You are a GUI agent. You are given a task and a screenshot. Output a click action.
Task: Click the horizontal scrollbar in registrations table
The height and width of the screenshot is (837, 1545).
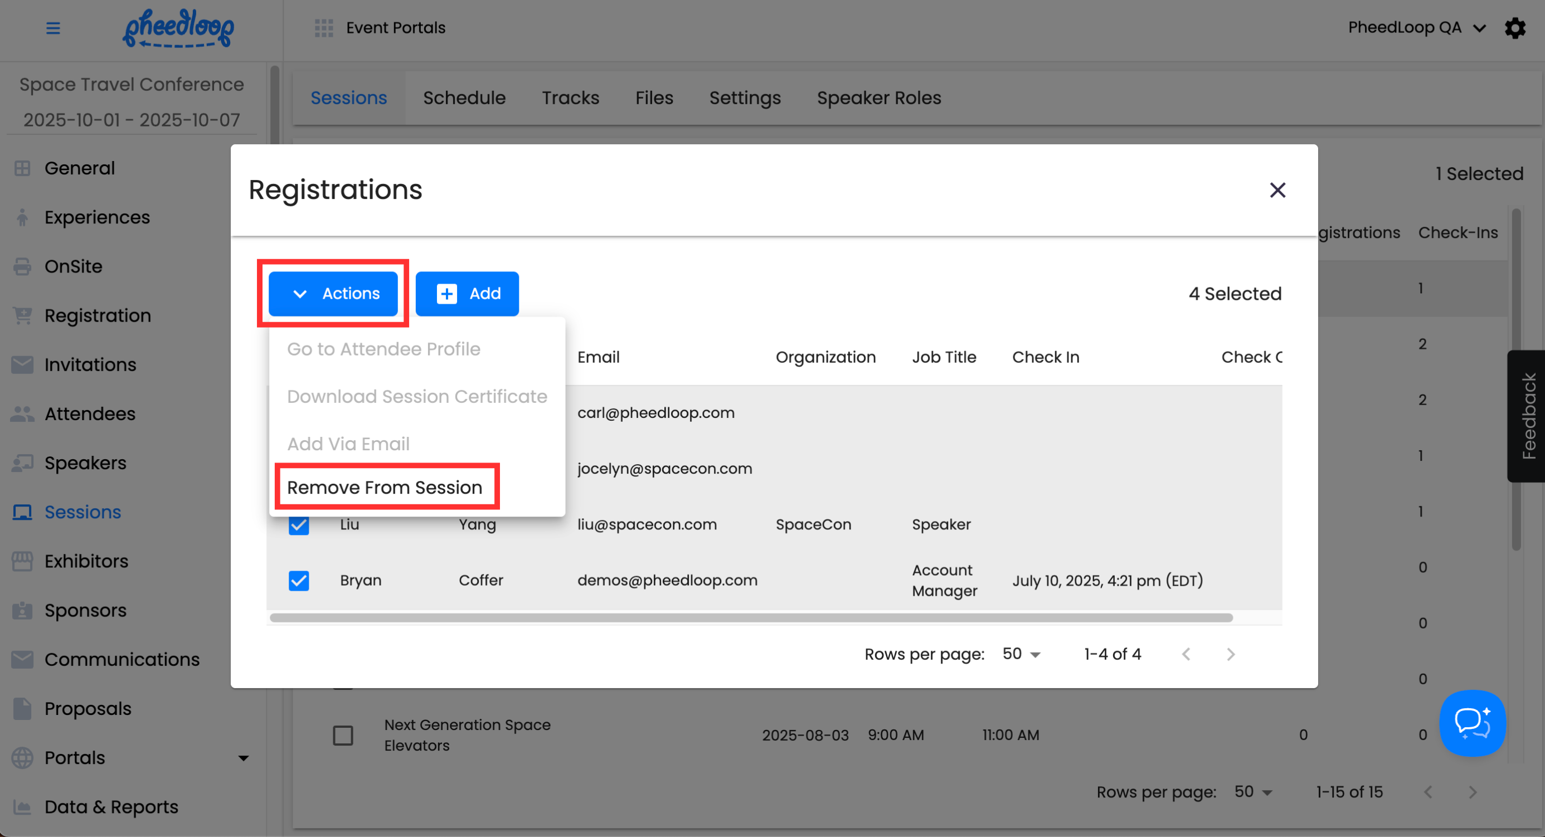pos(751,617)
